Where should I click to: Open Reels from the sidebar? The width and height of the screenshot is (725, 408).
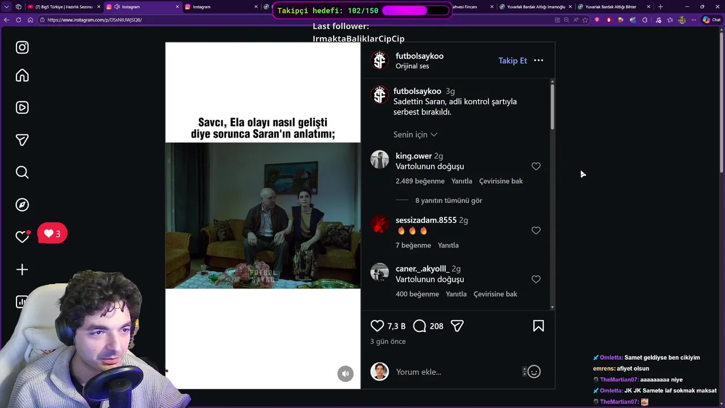click(22, 108)
